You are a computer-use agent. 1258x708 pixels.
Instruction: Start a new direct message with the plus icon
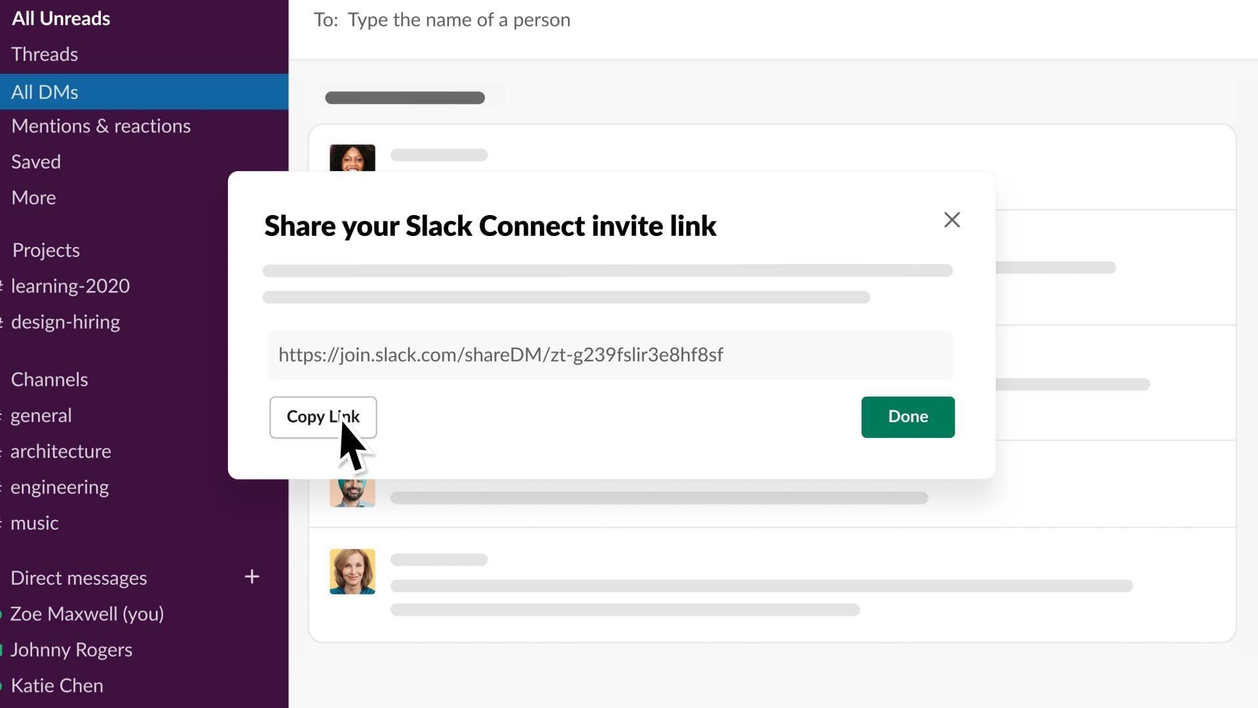click(x=252, y=577)
